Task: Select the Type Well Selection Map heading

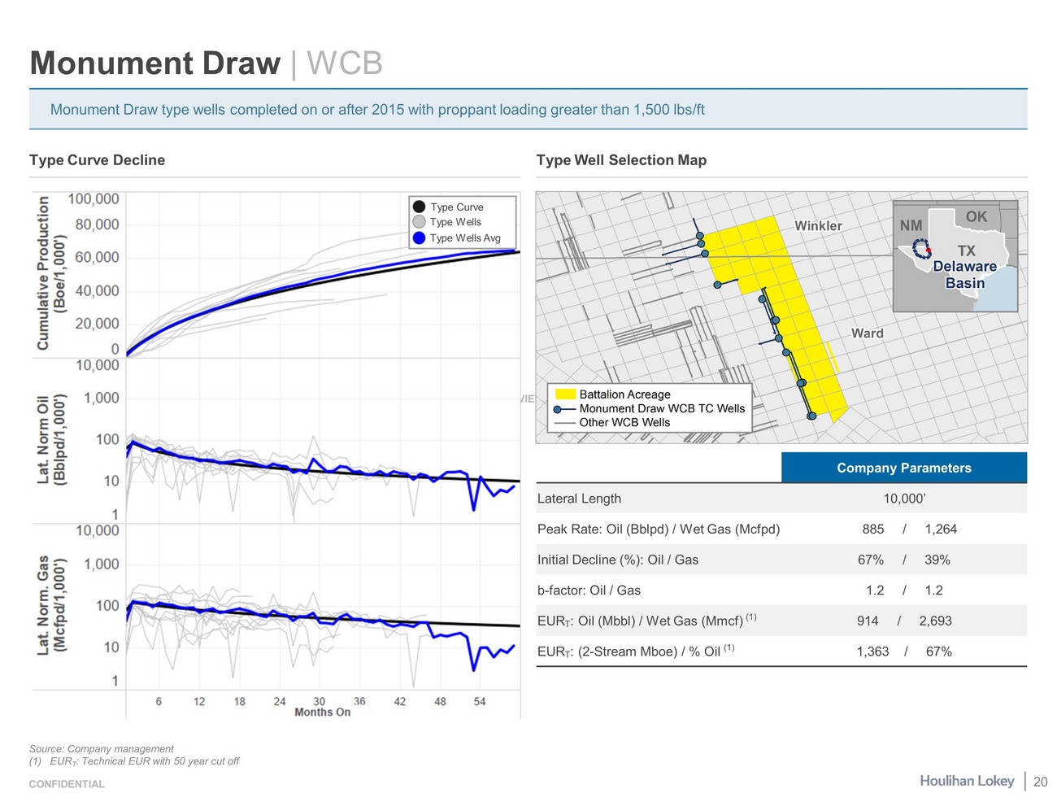Action: point(621,160)
